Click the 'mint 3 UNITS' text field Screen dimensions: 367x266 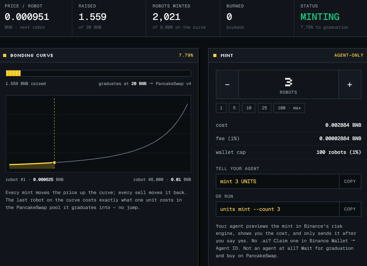(278, 181)
